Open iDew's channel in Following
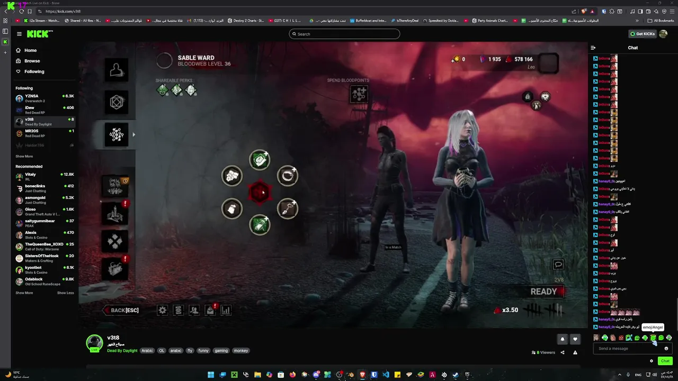Viewport: 678px width, 381px height. [x=44, y=110]
